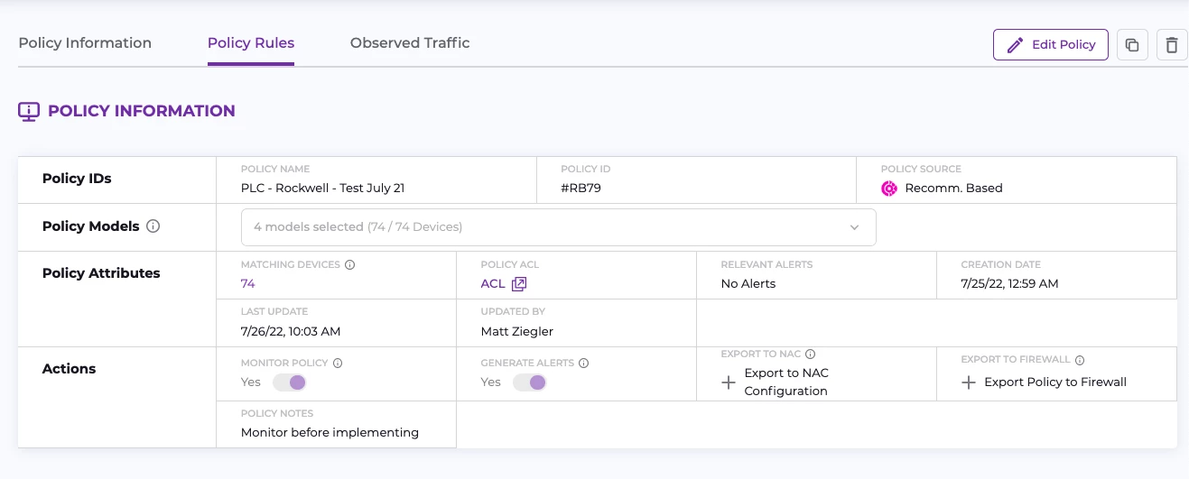Click the Monitor Policy info icon
Screen dimensions: 1189x479
(x=338, y=364)
